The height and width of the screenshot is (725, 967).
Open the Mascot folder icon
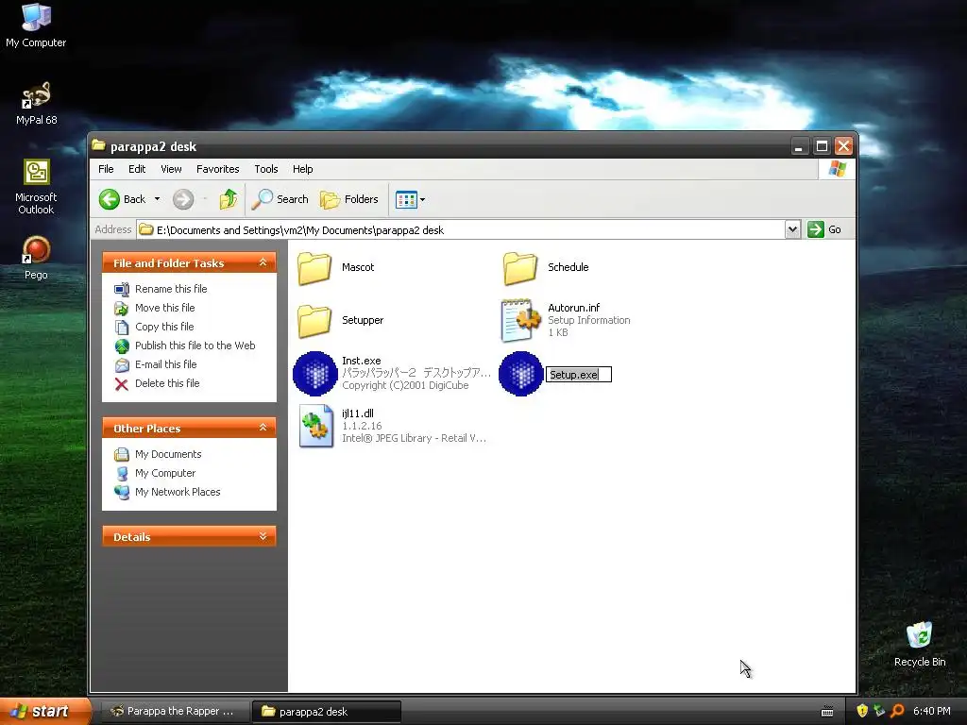tap(314, 267)
